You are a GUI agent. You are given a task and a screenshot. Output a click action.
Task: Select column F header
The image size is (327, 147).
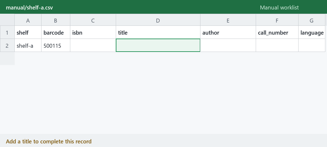click(x=277, y=20)
